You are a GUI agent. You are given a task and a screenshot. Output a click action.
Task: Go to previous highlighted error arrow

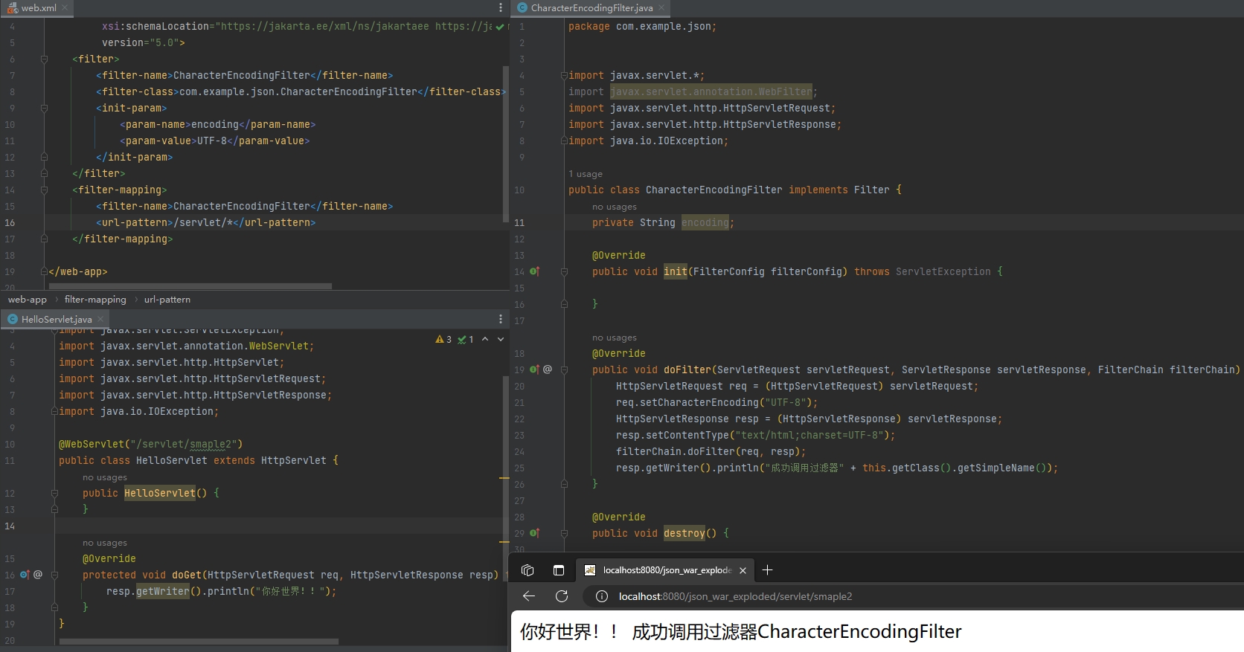click(x=485, y=339)
